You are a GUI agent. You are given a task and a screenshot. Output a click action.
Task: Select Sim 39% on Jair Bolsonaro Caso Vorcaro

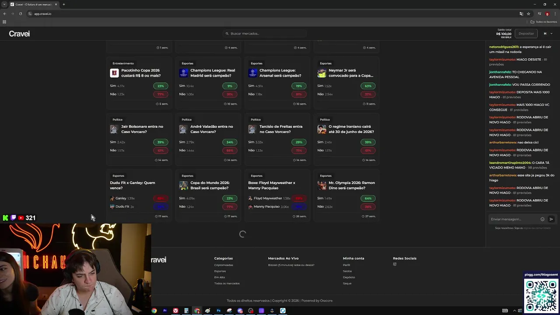pos(161,142)
